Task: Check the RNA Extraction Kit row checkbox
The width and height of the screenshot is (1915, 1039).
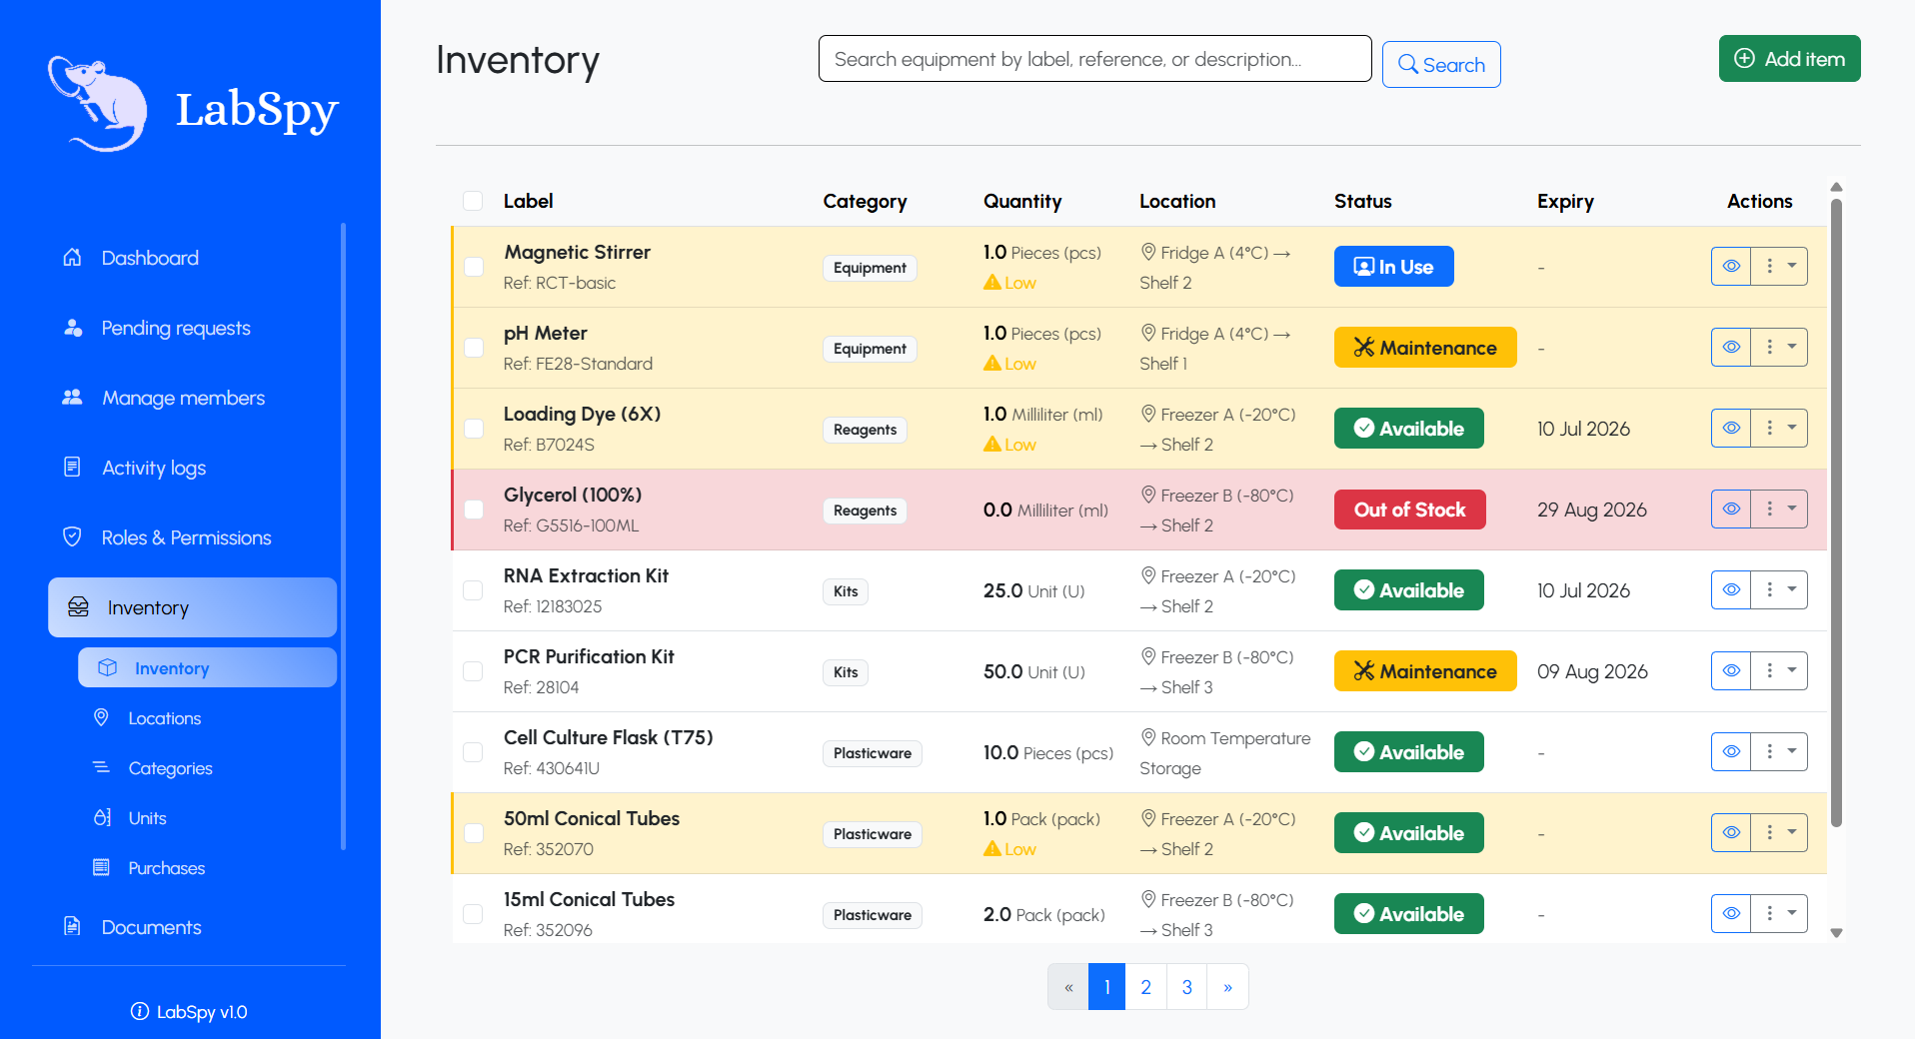Action: click(473, 590)
